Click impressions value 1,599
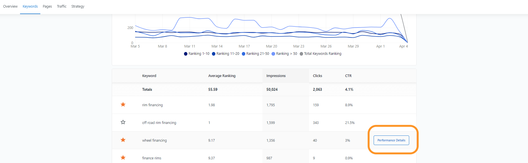528x163 pixels. pos(271,123)
